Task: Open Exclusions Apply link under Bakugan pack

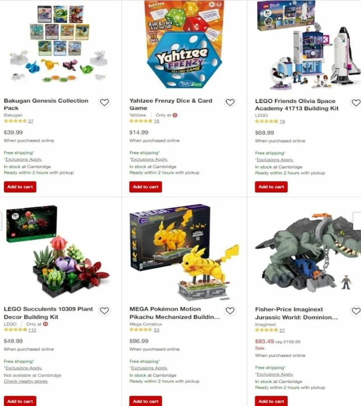Action: [23, 160]
